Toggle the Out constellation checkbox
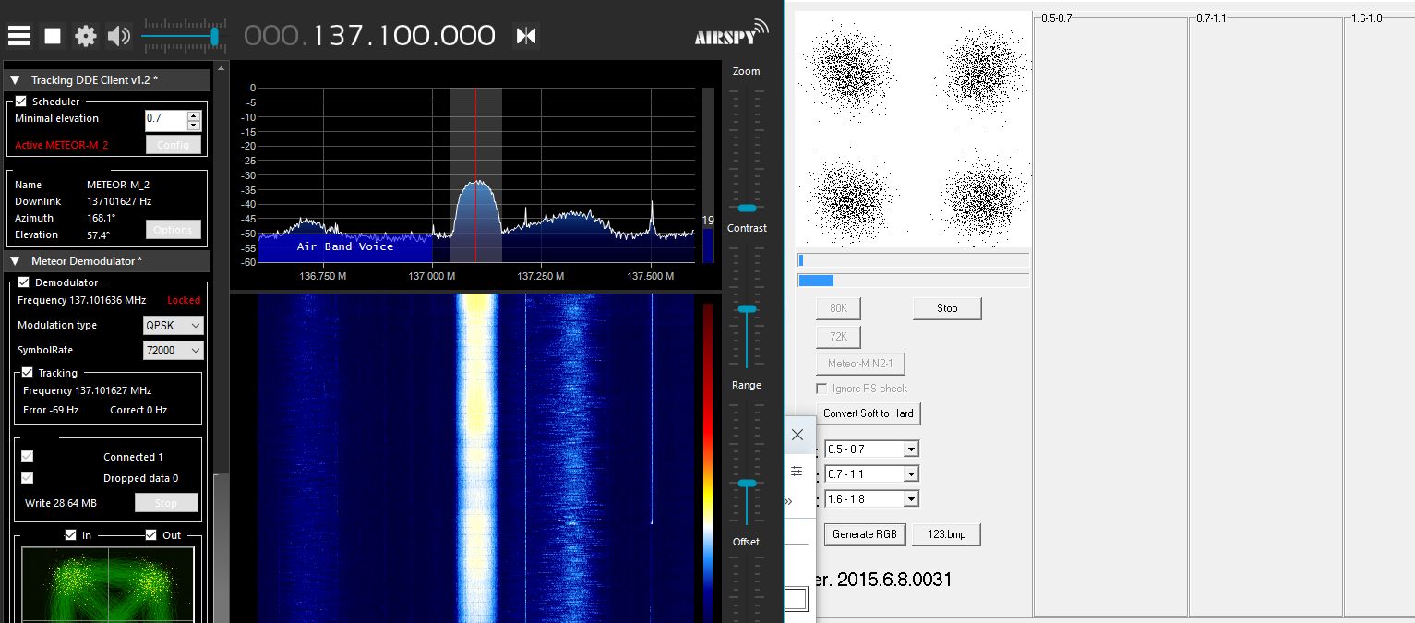Image resolution: width=1415 pixels, height=623 pixels. 151,534
